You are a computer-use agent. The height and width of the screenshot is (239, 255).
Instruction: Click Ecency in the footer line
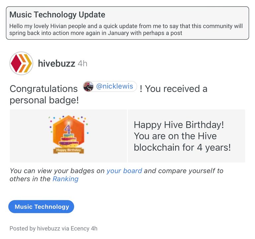[x=79, y=228]
